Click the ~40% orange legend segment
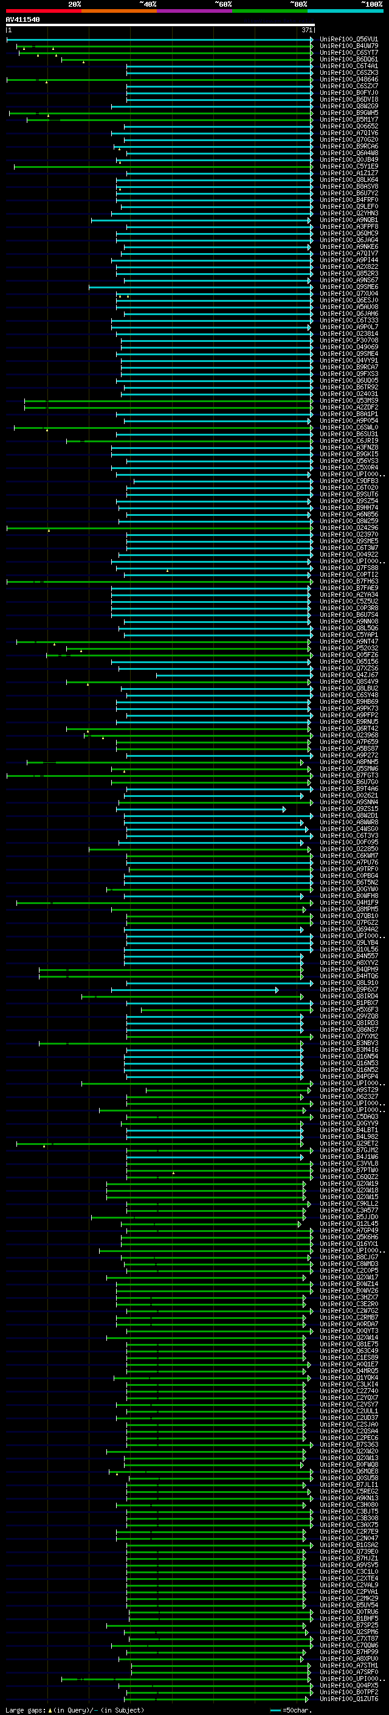Image resolution: width=389 pixels, height=1715 pixels. click(x=119, y=12)
